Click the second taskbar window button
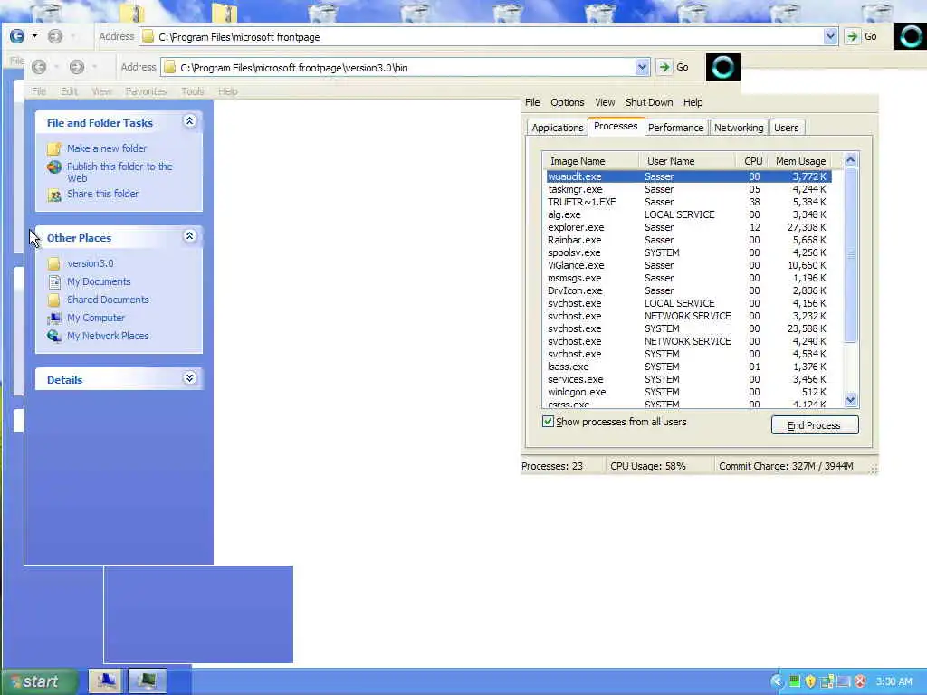This screenshot has height=695, width=927. [148, 681]
